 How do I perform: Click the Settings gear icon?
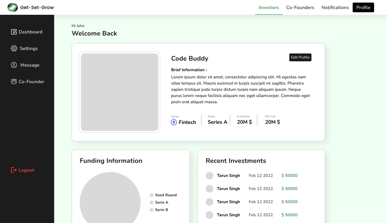coord(14,48)
